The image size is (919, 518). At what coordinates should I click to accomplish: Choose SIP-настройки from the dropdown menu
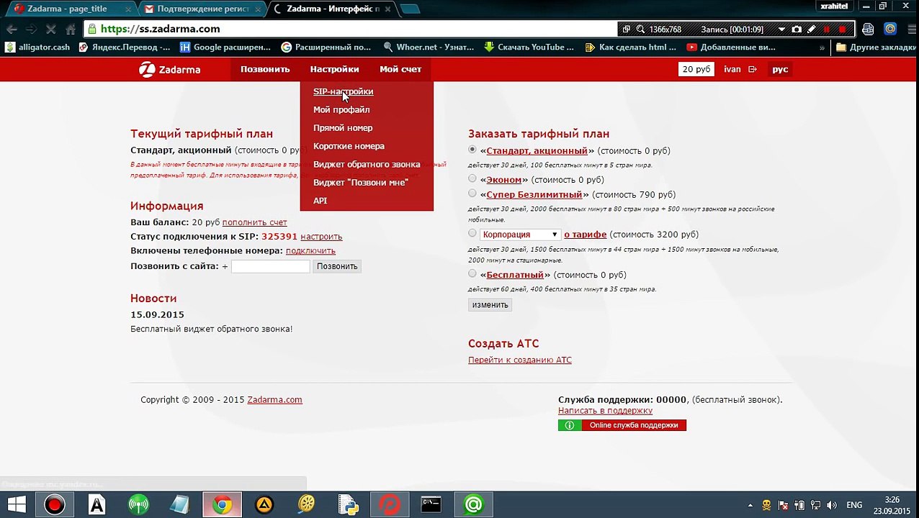click(x=343, y=91)
